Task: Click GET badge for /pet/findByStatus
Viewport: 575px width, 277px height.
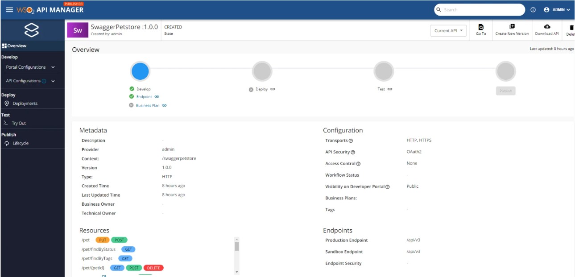Action: [x=128, y=249]
